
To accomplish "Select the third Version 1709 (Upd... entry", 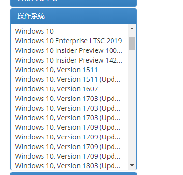I will [70, 147].
